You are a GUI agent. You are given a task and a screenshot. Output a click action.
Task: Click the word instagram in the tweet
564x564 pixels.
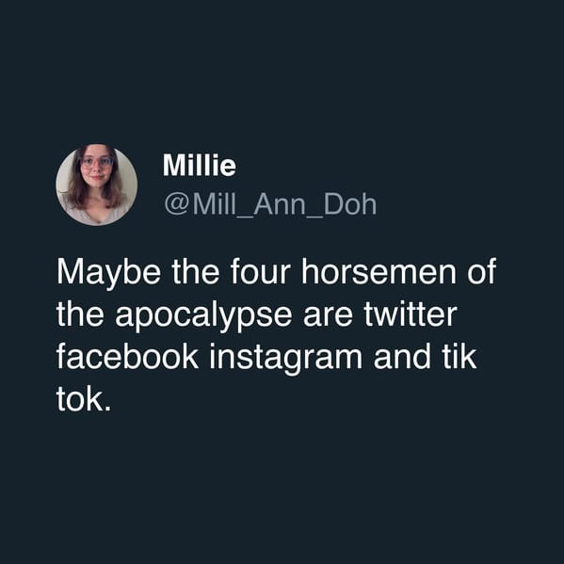pos(286,358)
